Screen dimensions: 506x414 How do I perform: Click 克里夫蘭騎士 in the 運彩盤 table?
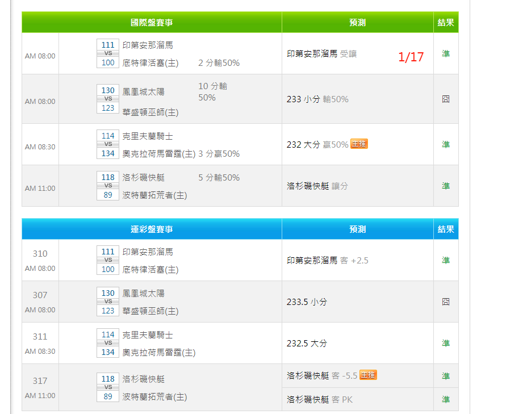tap(148, 335)
